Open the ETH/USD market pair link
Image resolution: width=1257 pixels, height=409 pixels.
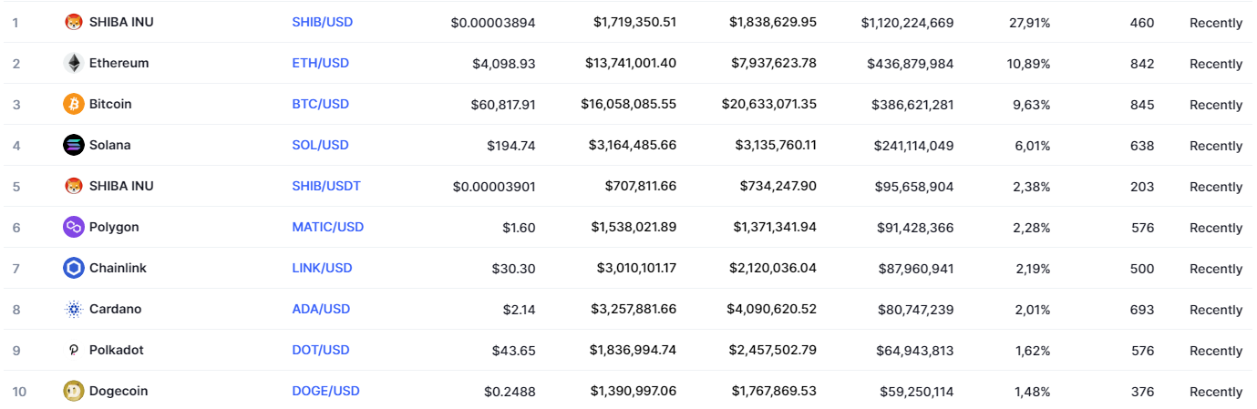[320, 63]
